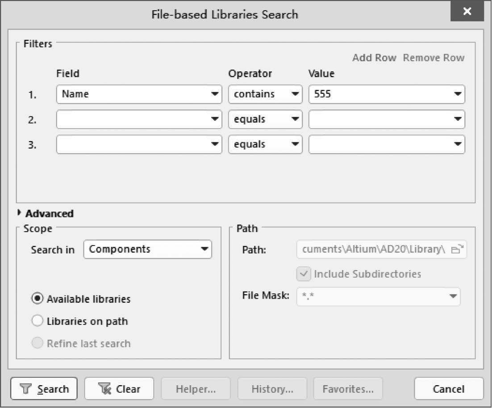The image size is (492, 408).
Task: Click the Clear filter button
Action: pos(119,389)
